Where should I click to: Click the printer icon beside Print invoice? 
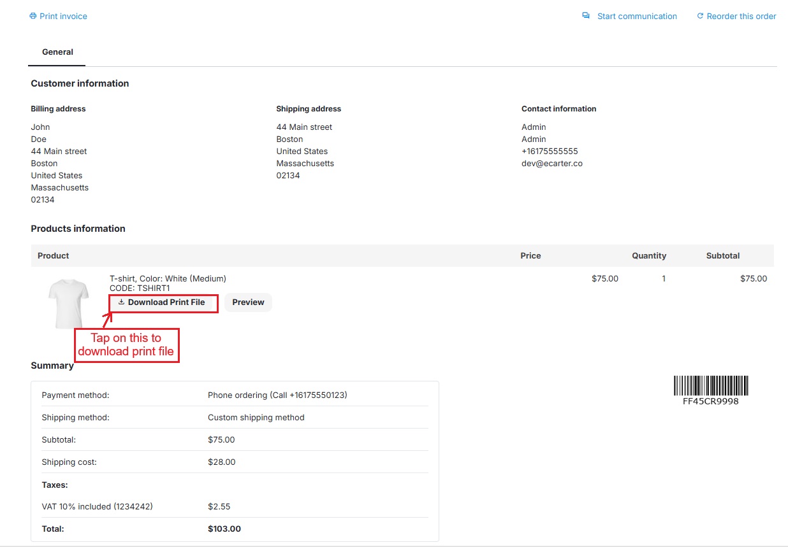click(x=33, y=17)
